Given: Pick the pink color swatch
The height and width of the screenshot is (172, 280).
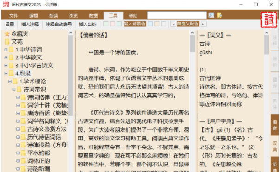Looking at the screenshot, I should coord(112,24).
